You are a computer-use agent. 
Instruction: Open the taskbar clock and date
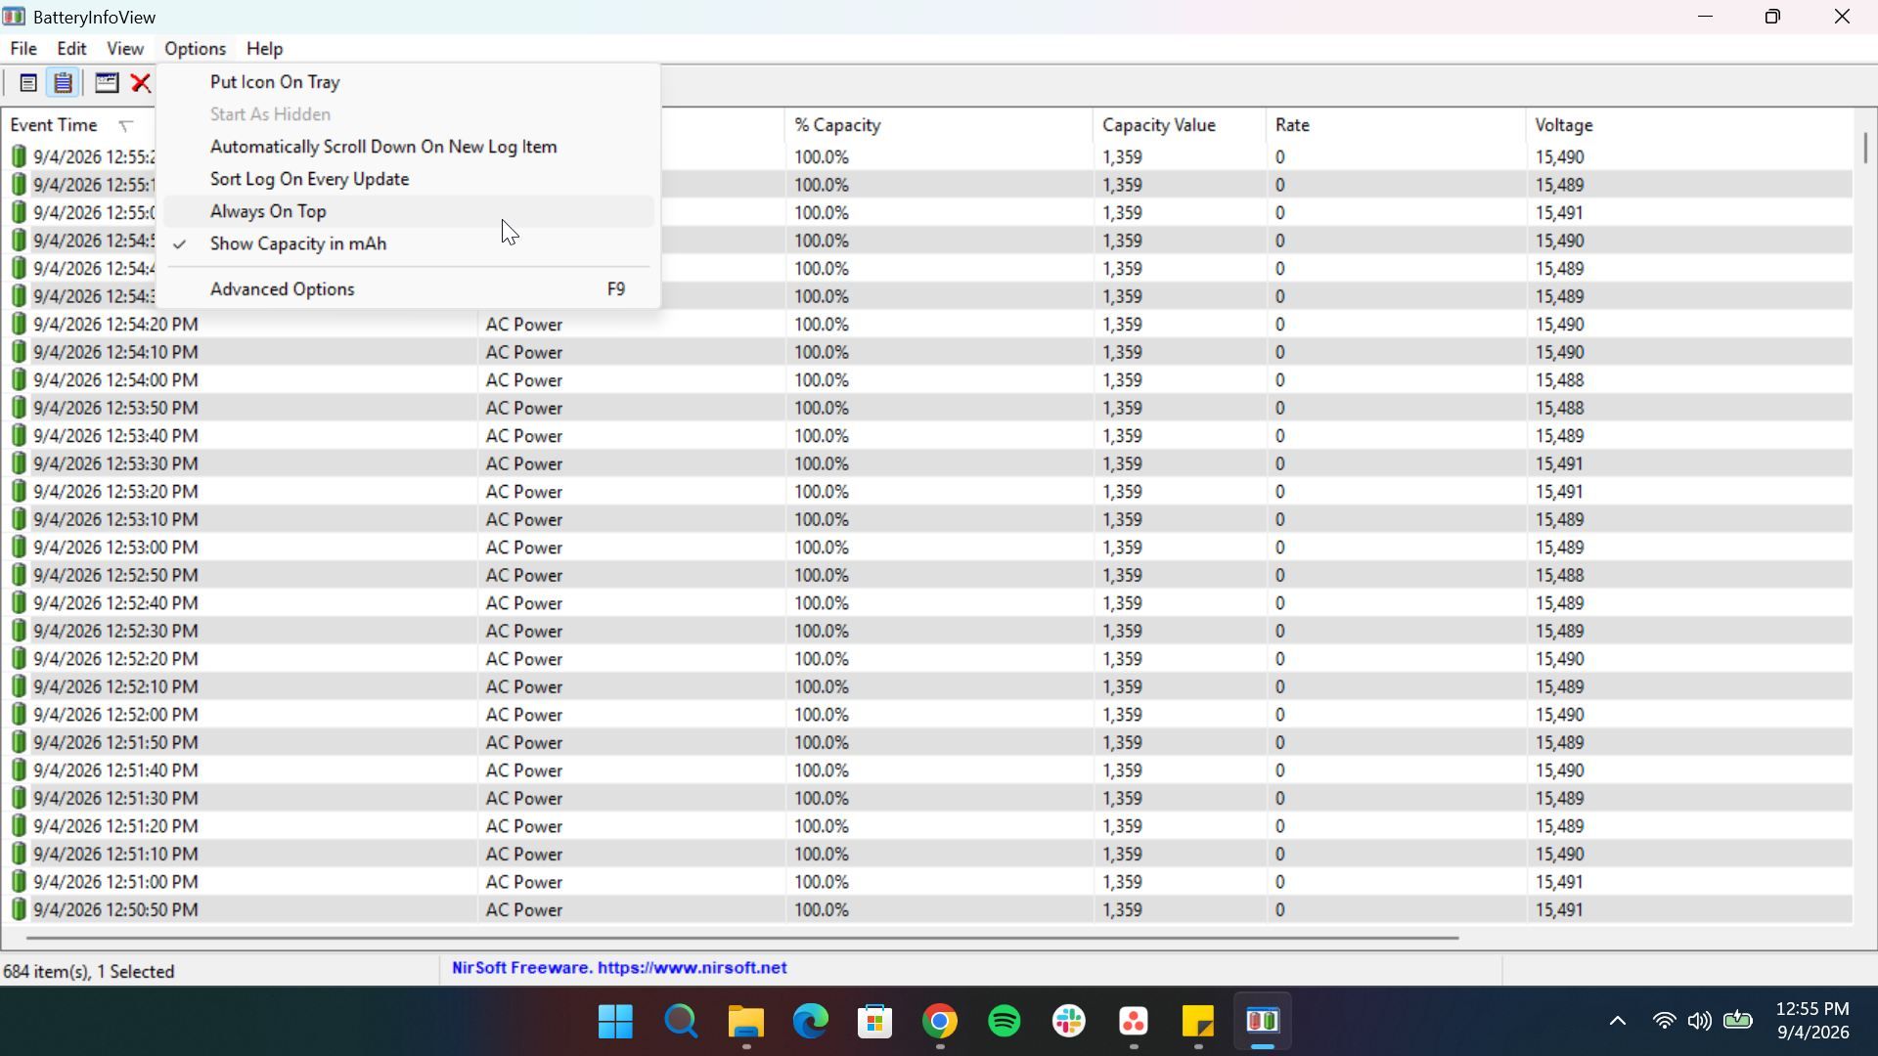point(1812,1022)
